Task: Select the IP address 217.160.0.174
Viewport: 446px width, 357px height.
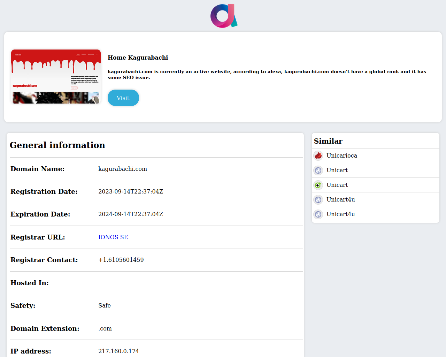Action: click(x=118, y=351)
